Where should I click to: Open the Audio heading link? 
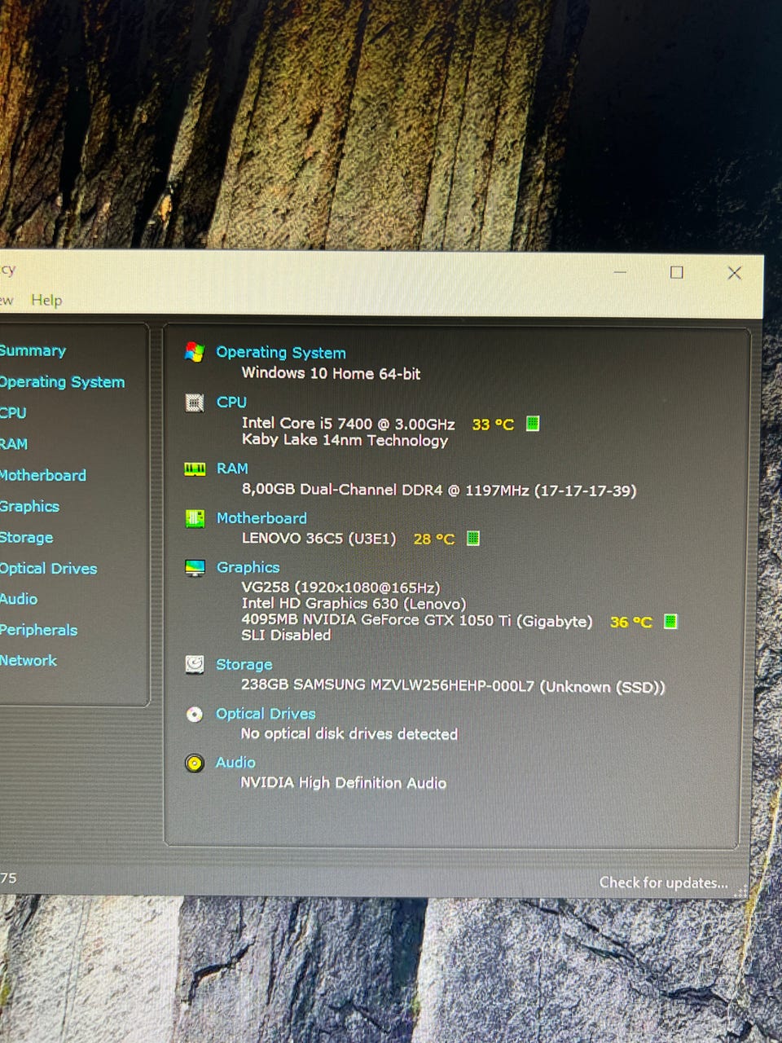pyautogui.click(x=235, y=763)
